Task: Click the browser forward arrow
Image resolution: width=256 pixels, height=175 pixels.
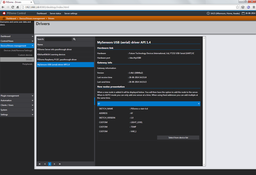Action: coord(8,7)
